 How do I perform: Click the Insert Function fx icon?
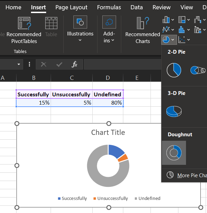74,64
